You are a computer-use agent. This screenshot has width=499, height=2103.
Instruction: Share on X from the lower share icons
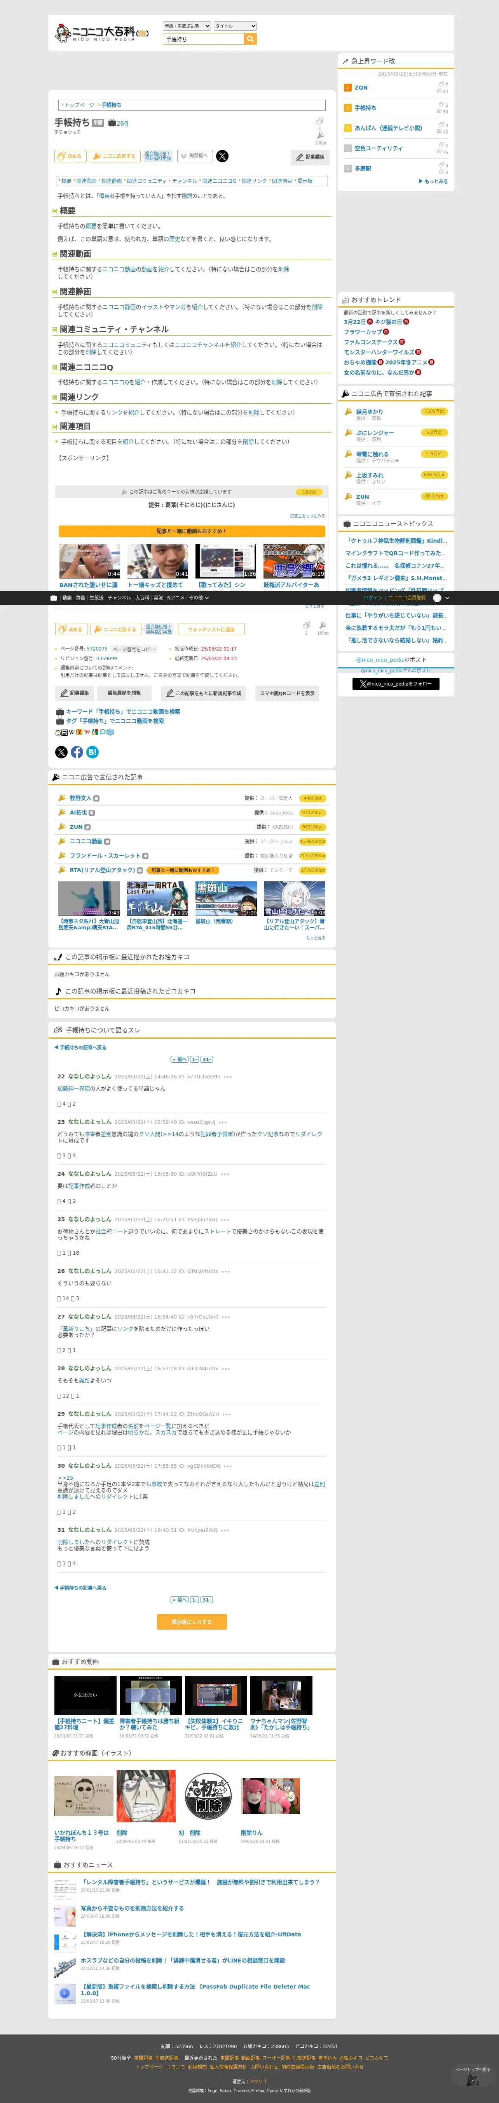tap(61, 752)
